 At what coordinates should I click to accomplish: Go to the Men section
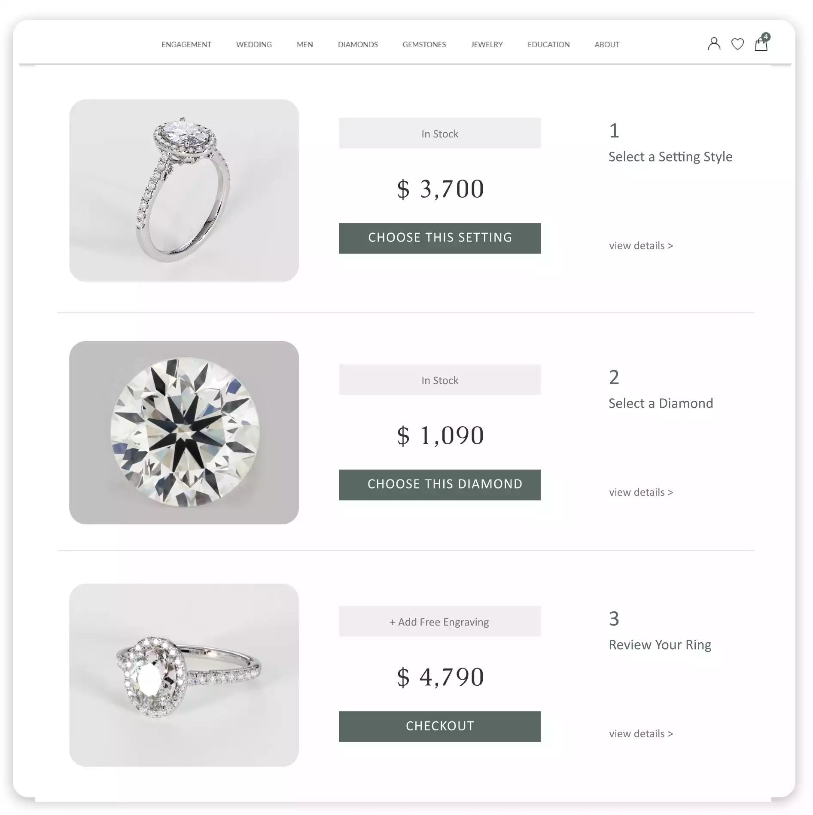pyautogui.click(x=304, y=45)
